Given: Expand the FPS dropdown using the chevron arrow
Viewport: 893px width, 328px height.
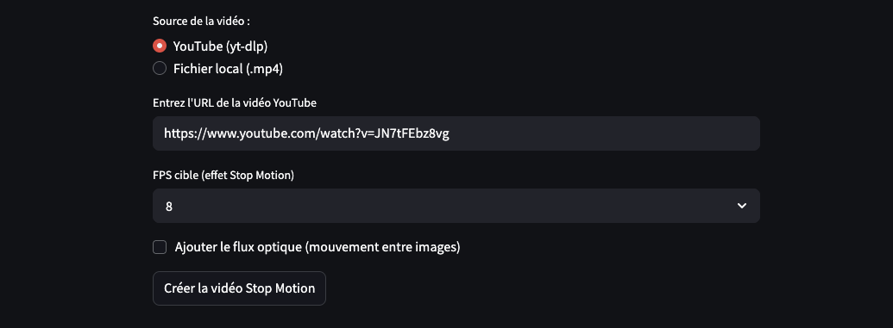Looking at the screenshot, I should (x=741, y=206).
